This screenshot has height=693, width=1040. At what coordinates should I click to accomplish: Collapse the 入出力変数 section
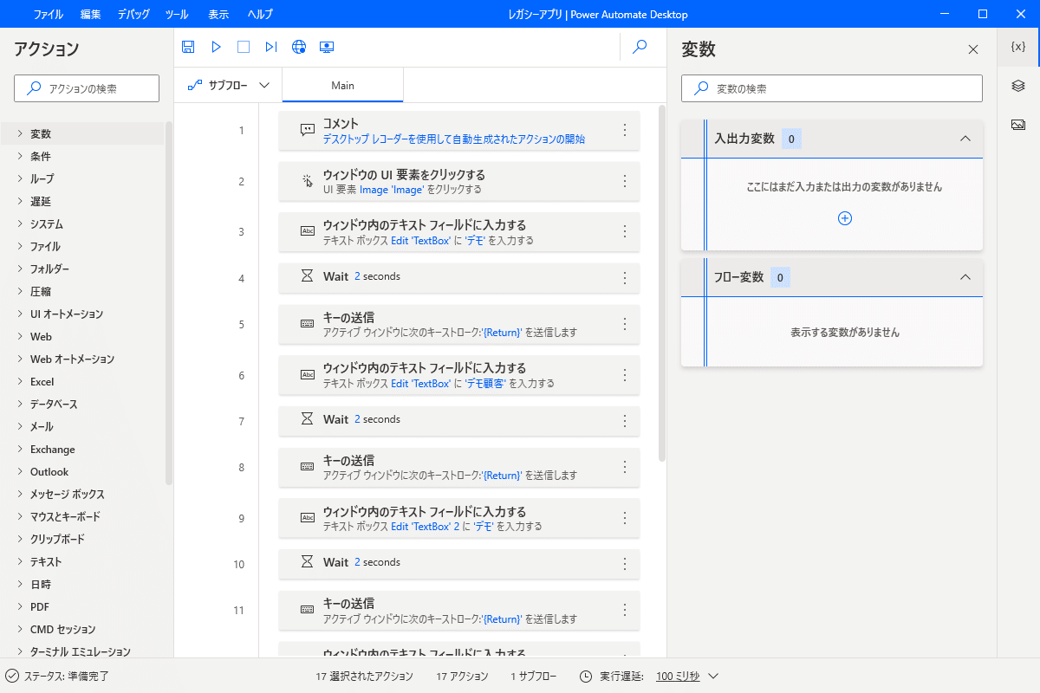[x=965, y=139]
